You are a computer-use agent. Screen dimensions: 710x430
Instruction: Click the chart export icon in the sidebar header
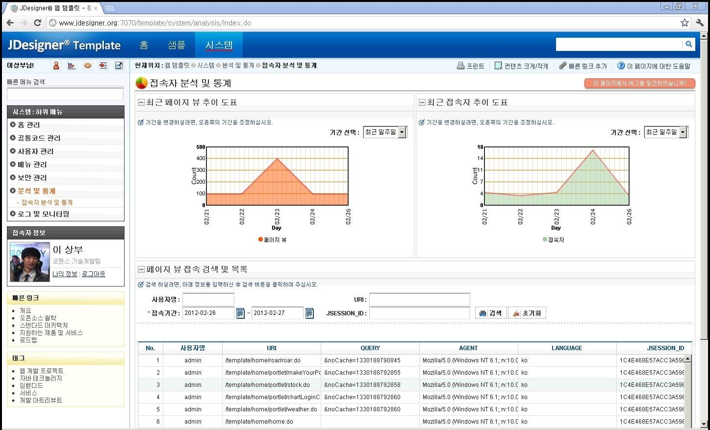click(x=119, y=66)
